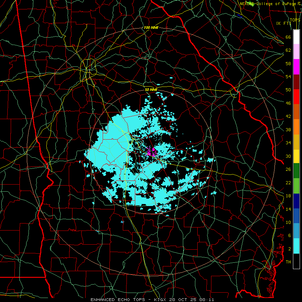Viewport: 302px width, 302px height.
Task: Click the white swatch in the legend
Action: coord(296,37)
